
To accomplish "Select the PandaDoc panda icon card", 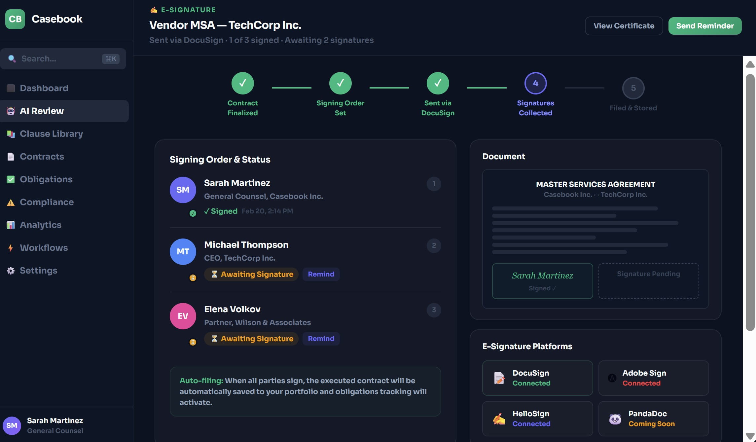I will click(615, 419).
